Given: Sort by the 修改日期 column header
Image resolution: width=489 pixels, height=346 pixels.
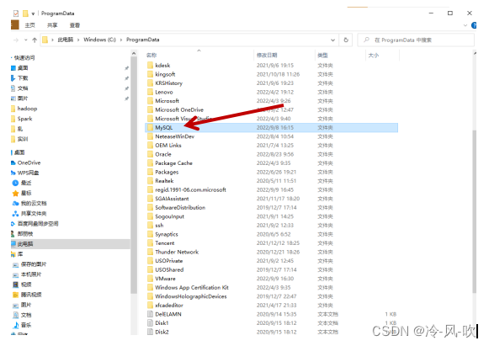Looking at the screenshot, I should pos(267,56).
